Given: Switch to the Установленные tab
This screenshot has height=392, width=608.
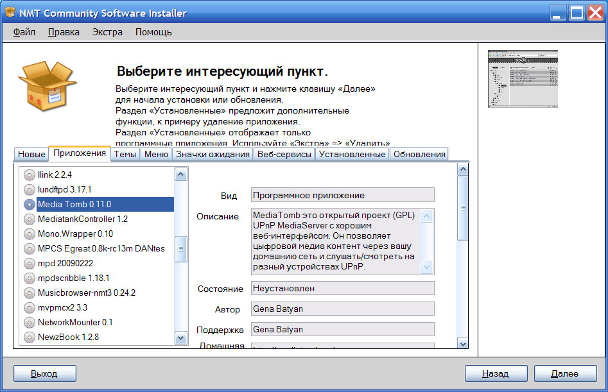Looking at the screenshot, I should click(x=352, y=154).
